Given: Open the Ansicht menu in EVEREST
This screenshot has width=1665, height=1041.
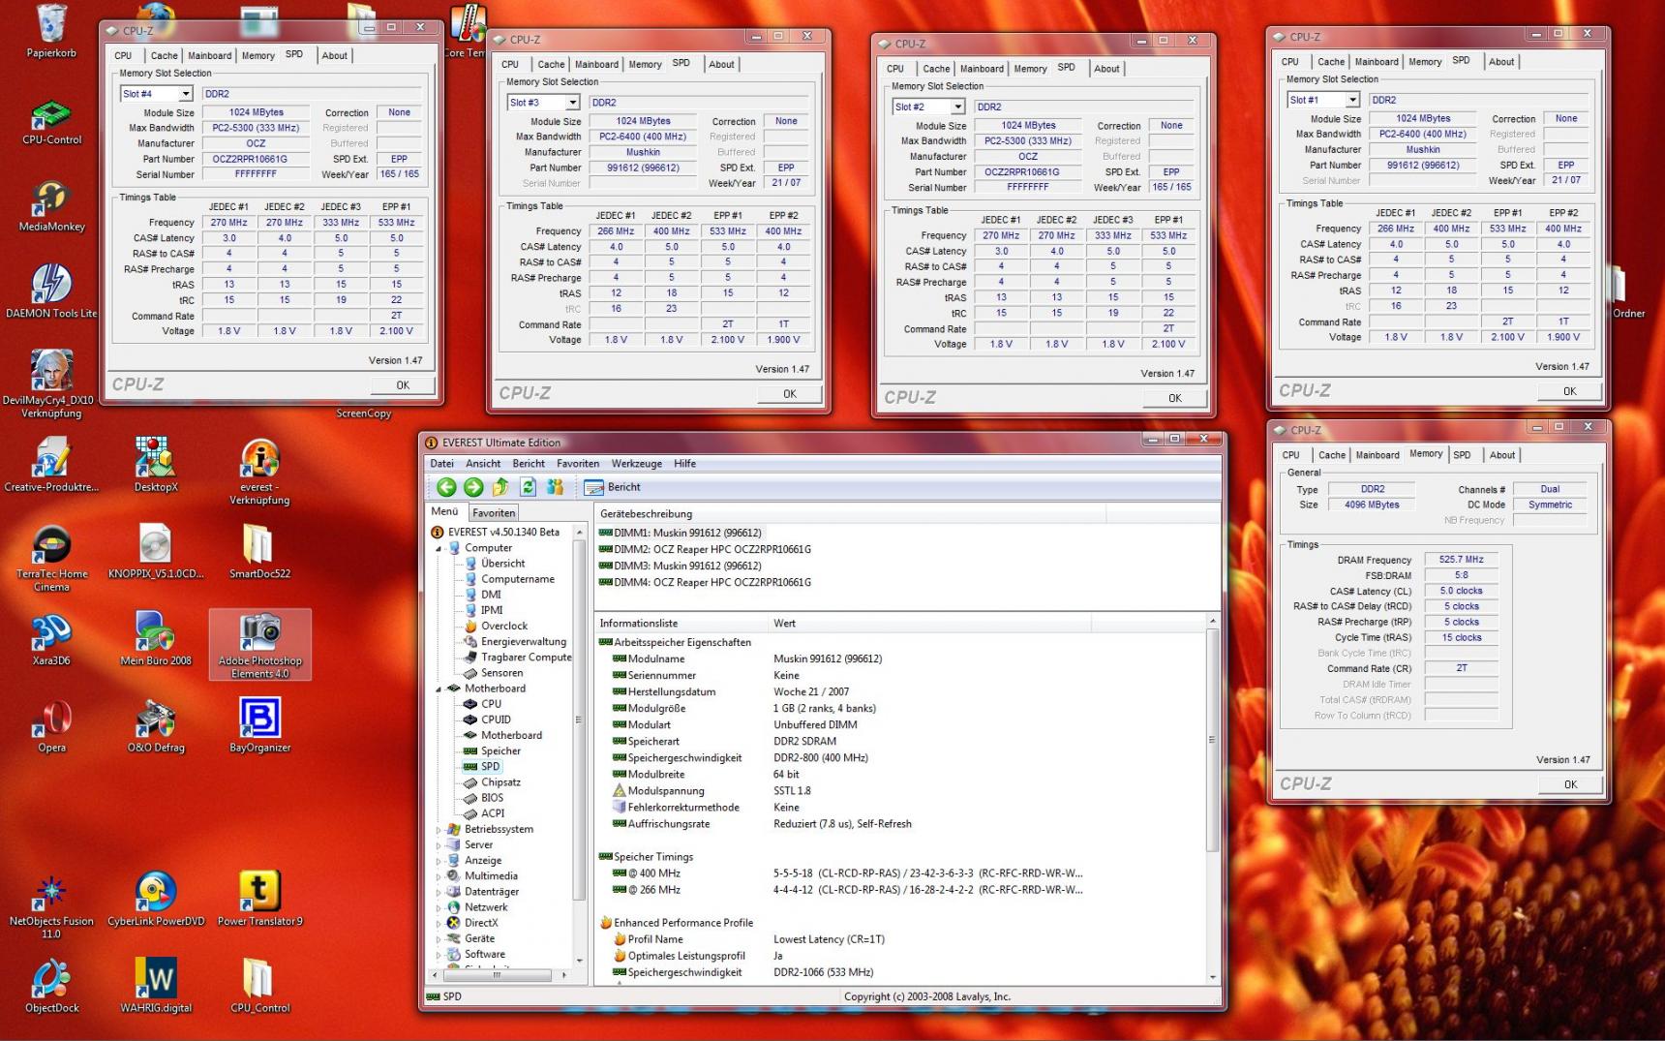Looking at the screenshot, I should (x=483, y=464).
